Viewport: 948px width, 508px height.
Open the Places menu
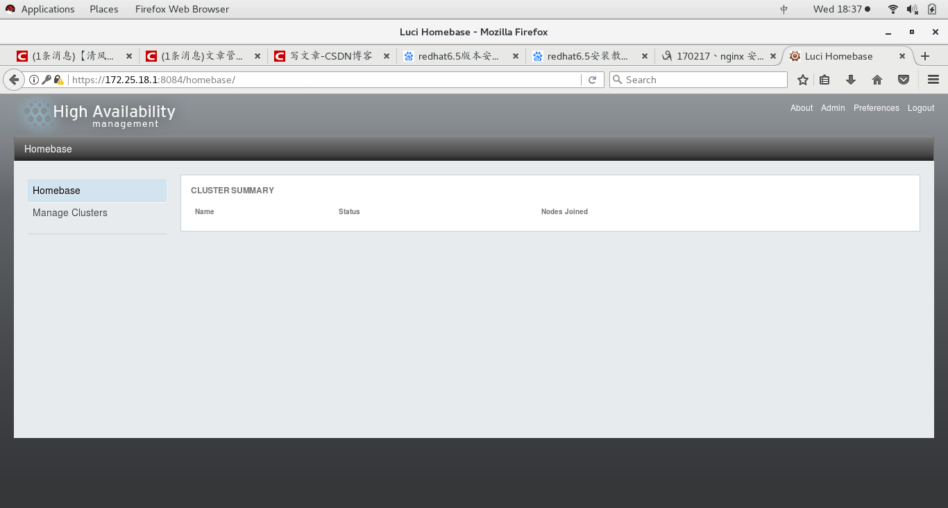104,9
